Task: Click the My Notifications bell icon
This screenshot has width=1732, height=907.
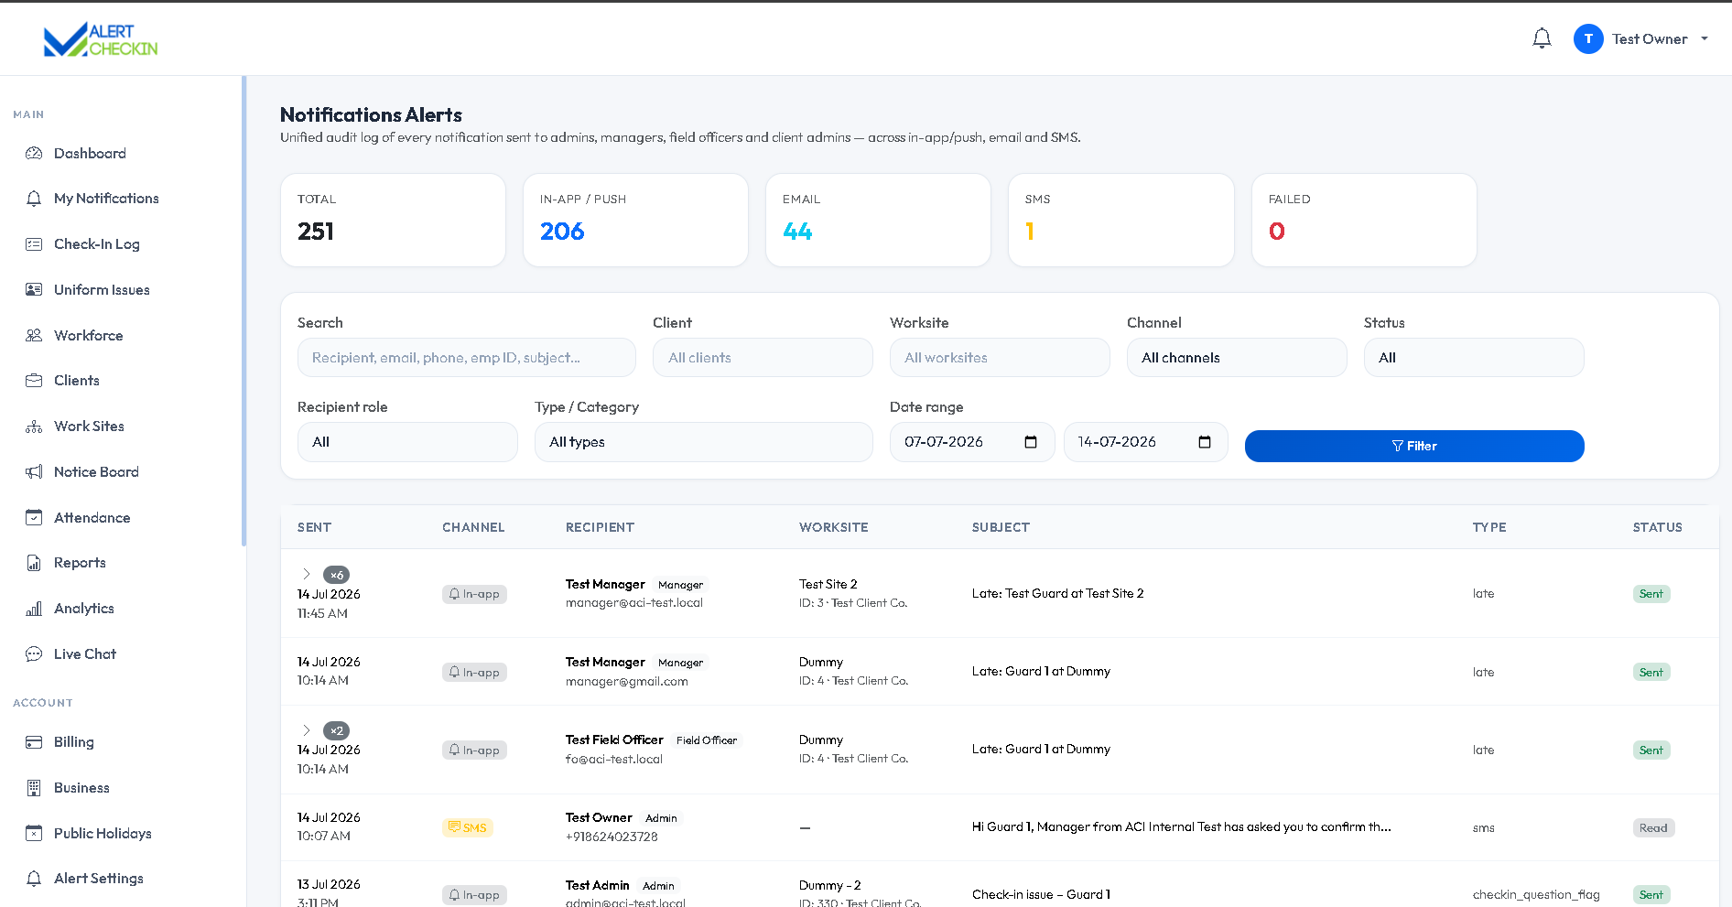Action: [x=34, y=199]
